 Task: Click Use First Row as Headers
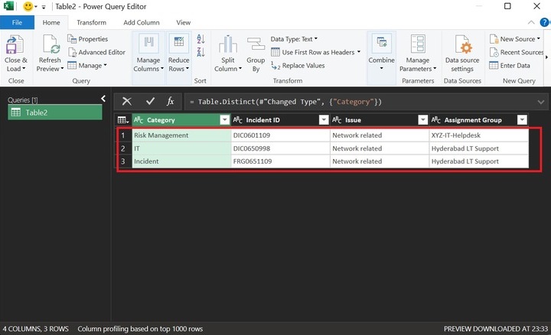313,52
